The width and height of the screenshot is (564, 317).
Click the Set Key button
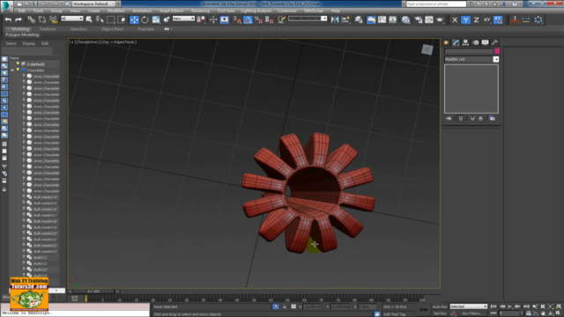coord(440,313)
